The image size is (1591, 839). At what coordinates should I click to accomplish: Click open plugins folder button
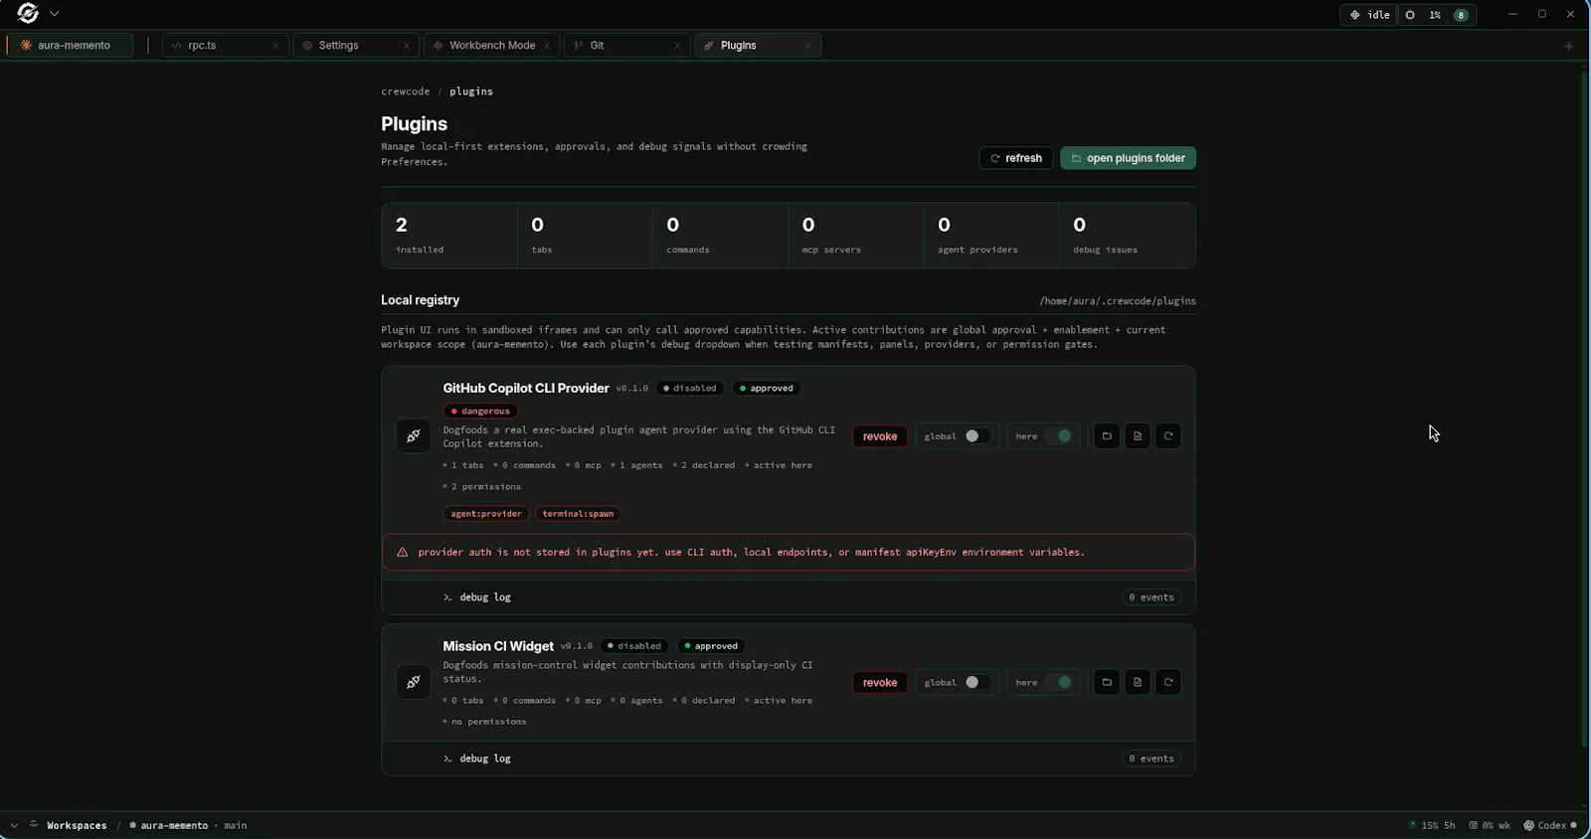[1128, 158]
